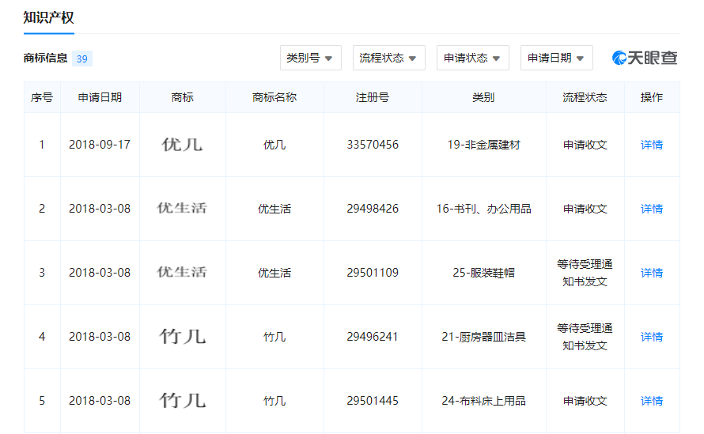Viewport: 704px width, 434px height.
Task: Click the 商标信息 section label
Action: click(45, 58)
